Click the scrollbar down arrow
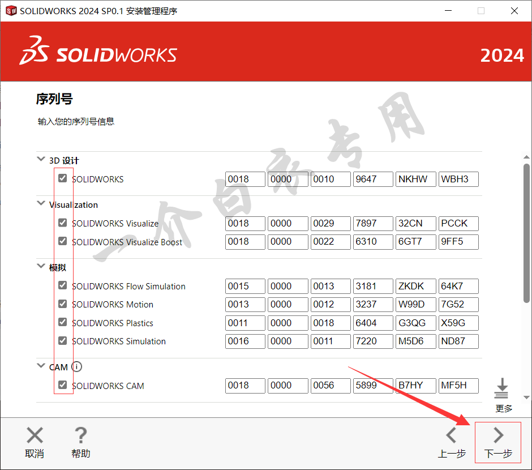This screenshot has width=532, height=470. click(526, 397)
